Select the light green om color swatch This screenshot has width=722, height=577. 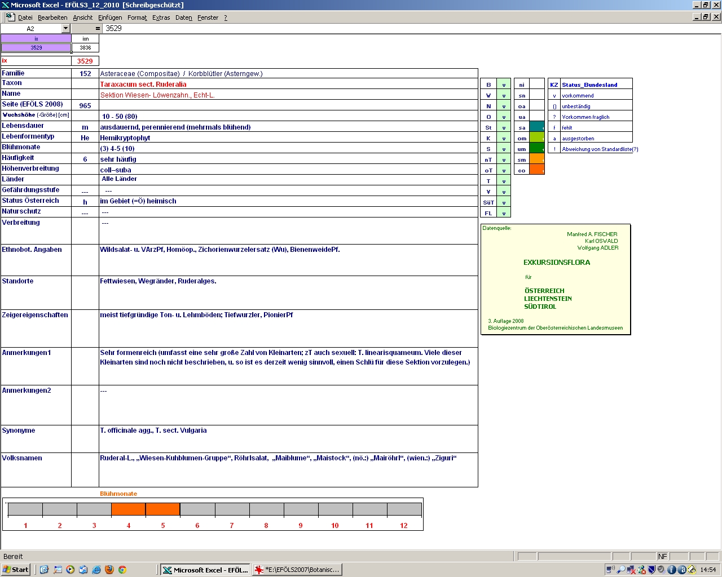[x=537, y=138]
